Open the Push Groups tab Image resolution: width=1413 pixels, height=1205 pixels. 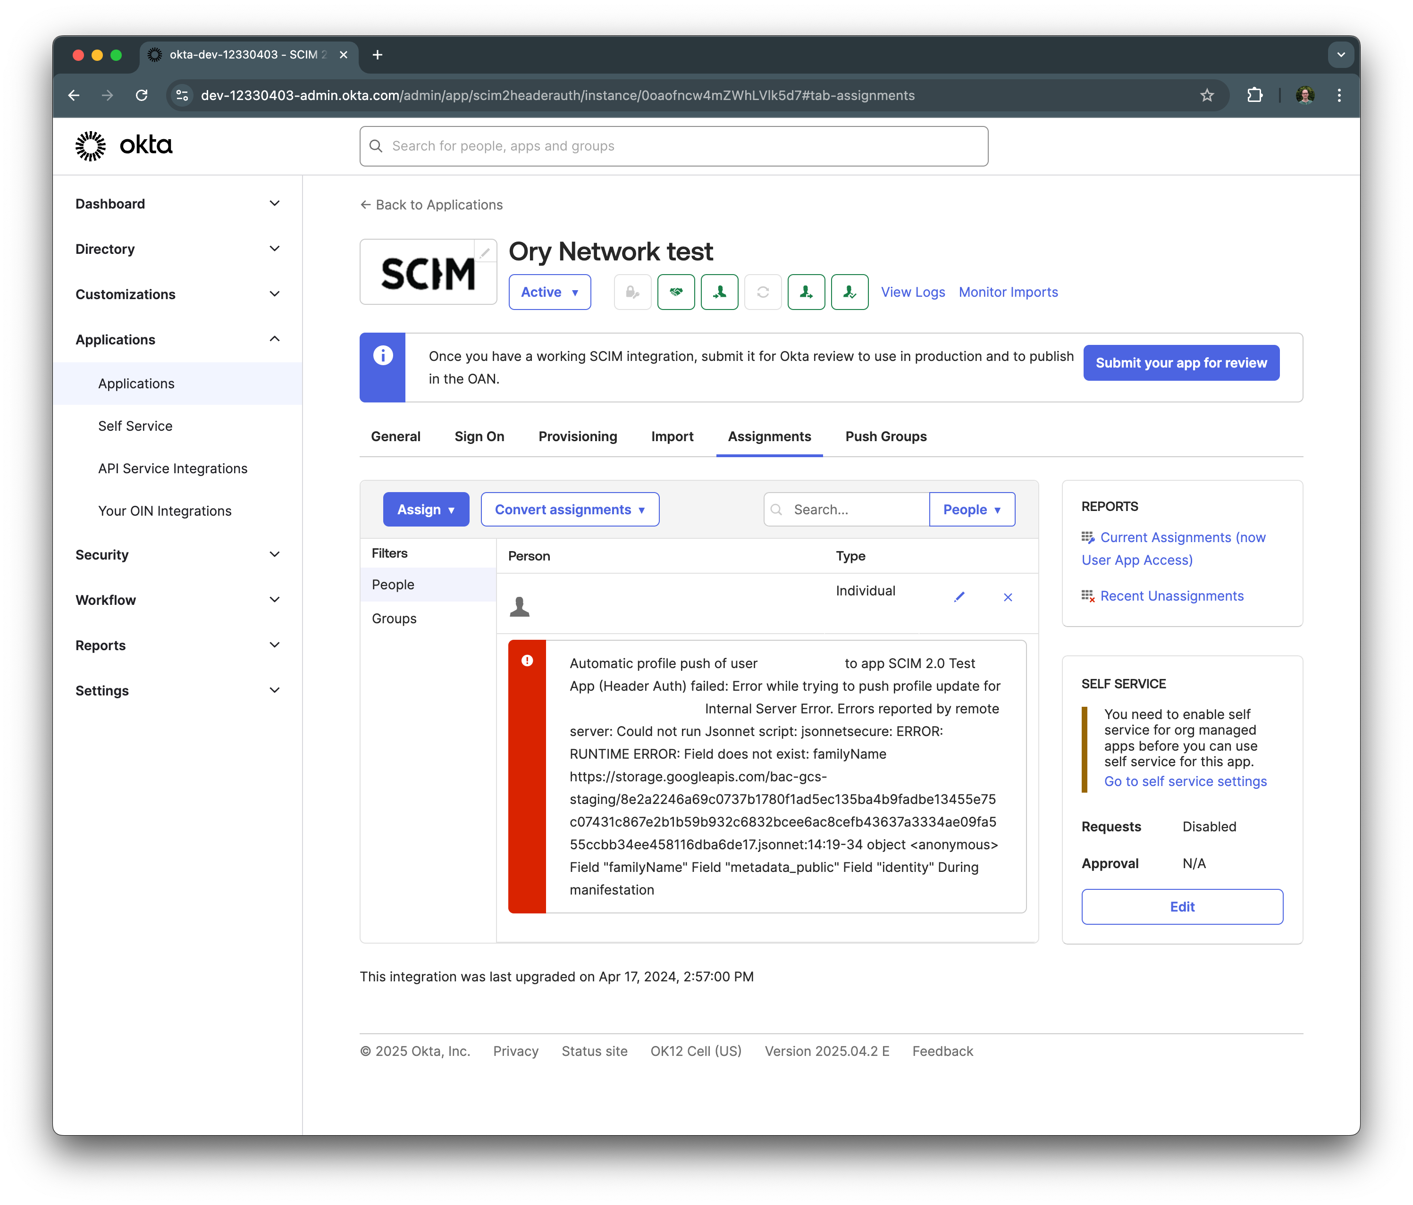point(885,436)
